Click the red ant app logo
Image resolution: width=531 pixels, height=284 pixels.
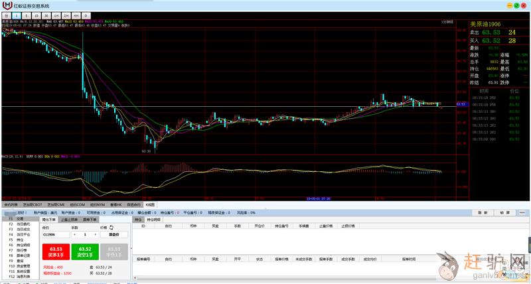click(x=8, y=5)
